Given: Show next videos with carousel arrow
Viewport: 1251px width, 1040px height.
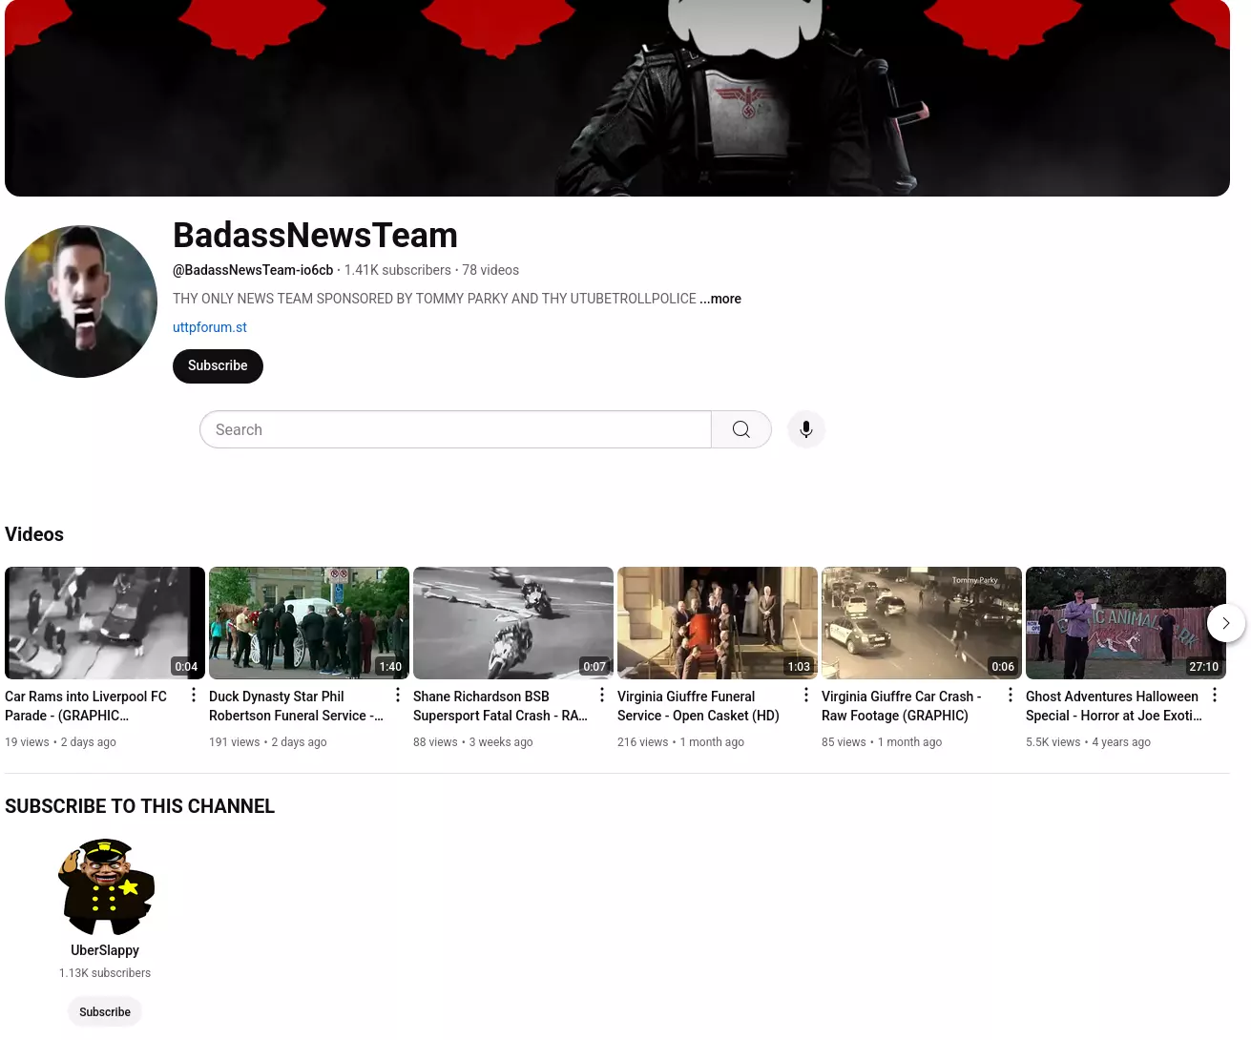Looking at the screenshot, I should (1226, 623).
